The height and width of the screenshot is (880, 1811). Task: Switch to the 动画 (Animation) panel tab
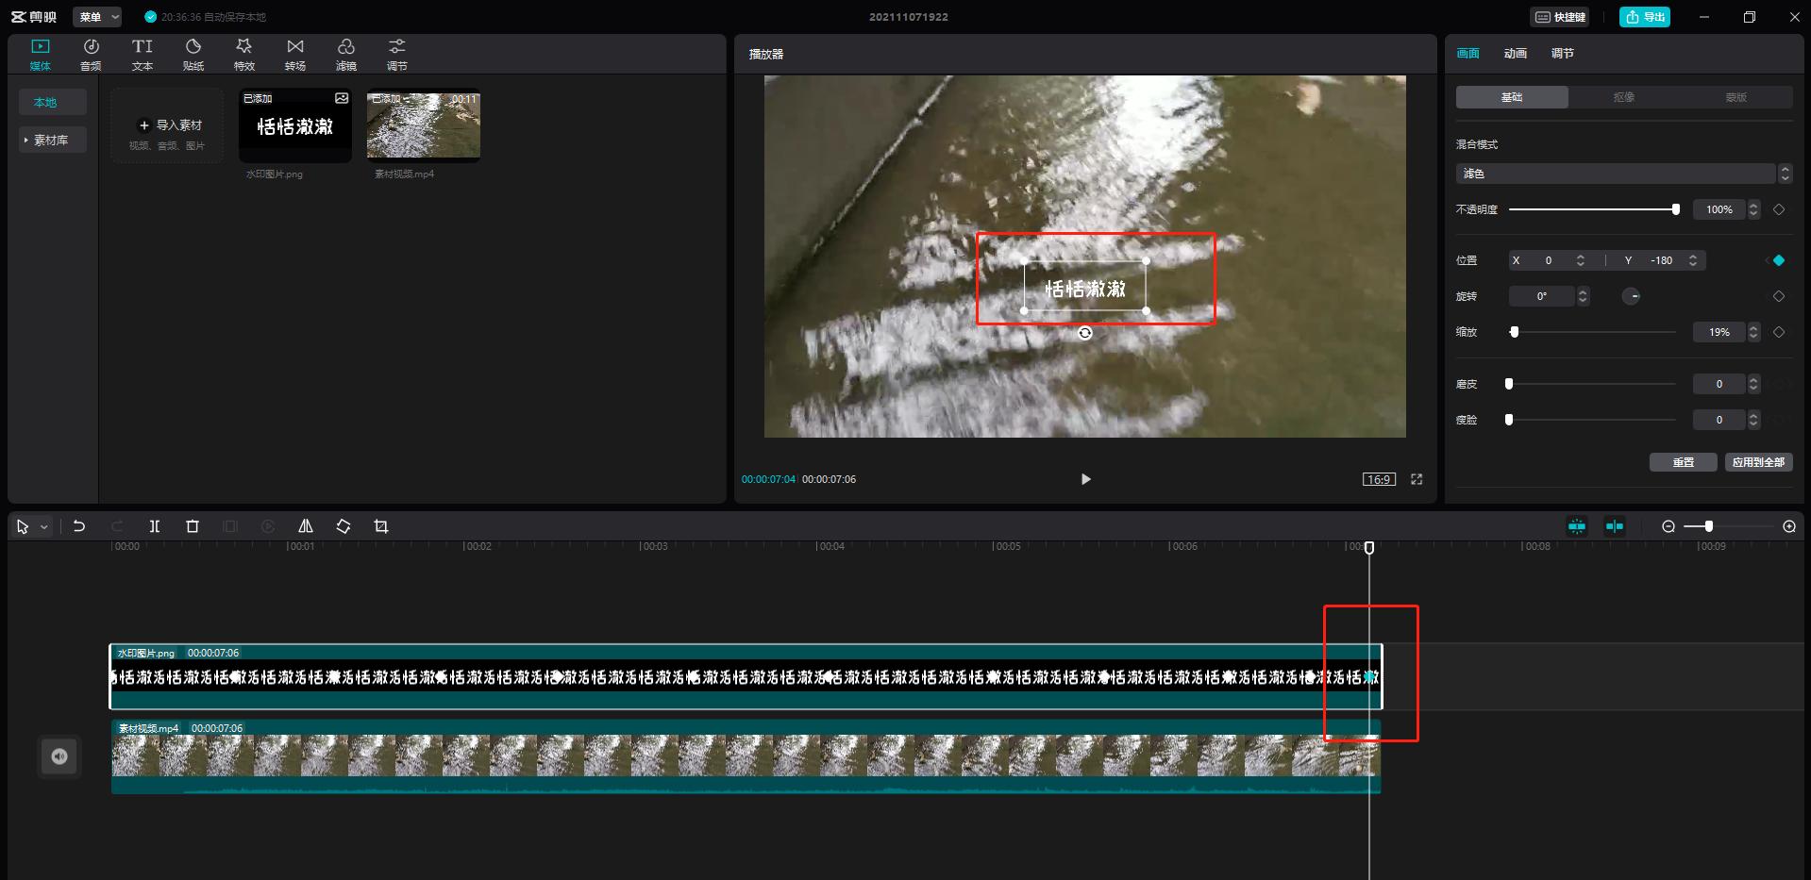(1515, 54)
